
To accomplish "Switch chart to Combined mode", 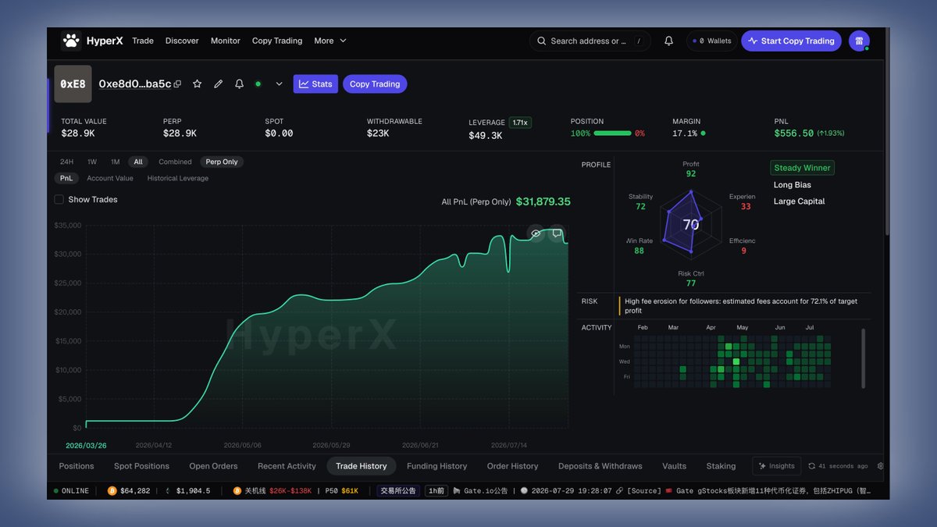I will click(175, 162).
